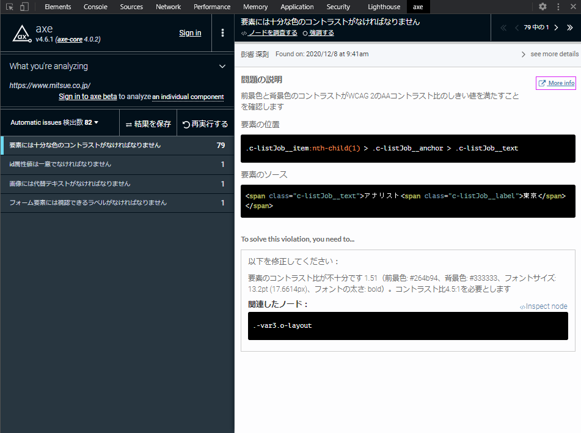Click 結果を保存 to save results

coord(148,124)
